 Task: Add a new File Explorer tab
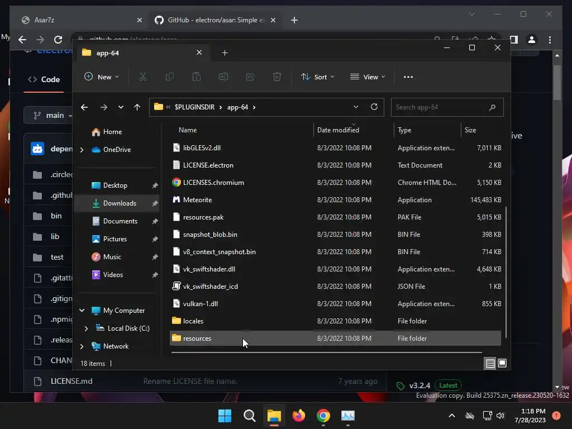225,53
